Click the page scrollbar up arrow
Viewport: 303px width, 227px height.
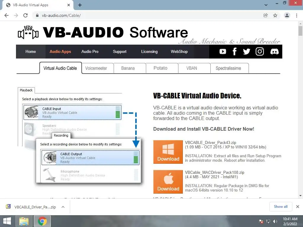click(300, 23)
